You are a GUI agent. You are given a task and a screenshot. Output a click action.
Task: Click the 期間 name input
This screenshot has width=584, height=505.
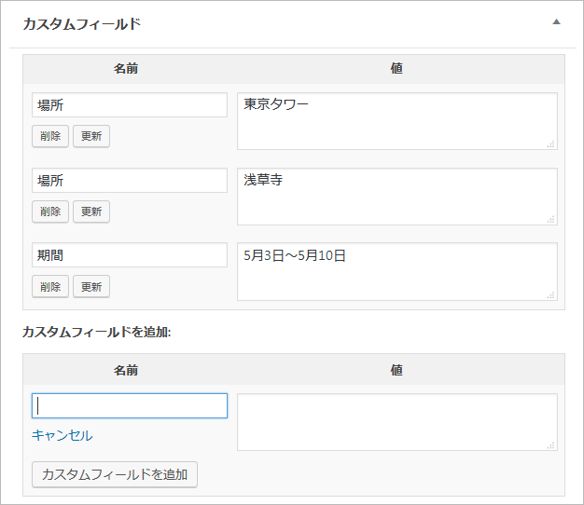pyautogui.click(x=130, y=255)
